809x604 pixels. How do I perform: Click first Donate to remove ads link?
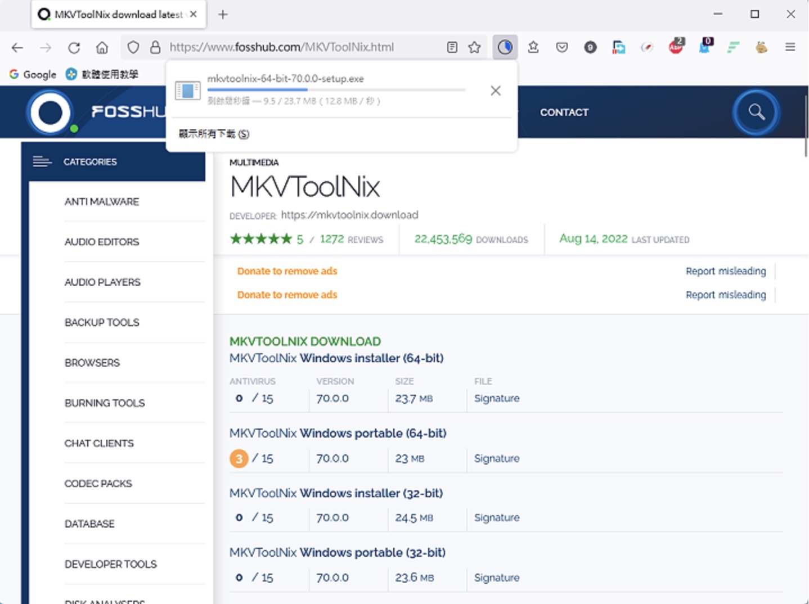(287, 271)
